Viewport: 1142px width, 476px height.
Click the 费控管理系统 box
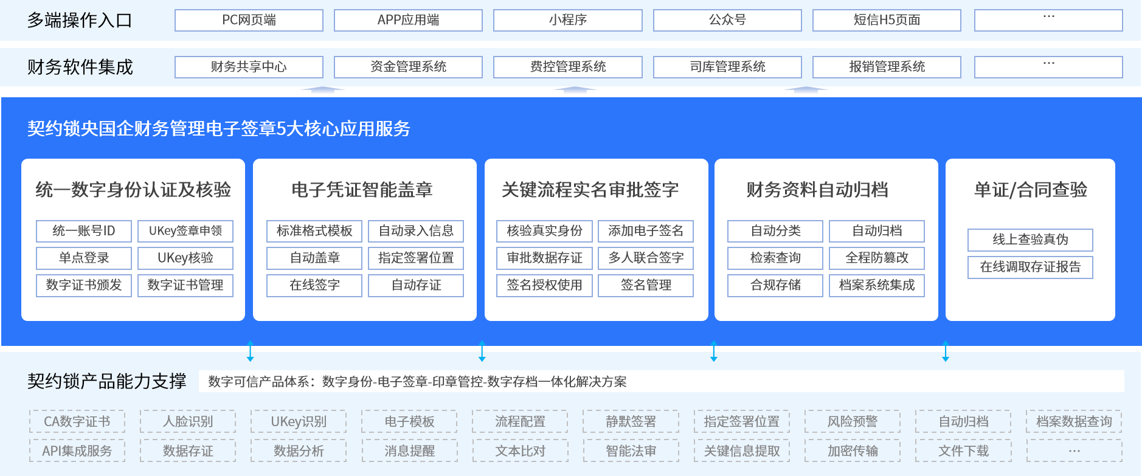(568, 67)
